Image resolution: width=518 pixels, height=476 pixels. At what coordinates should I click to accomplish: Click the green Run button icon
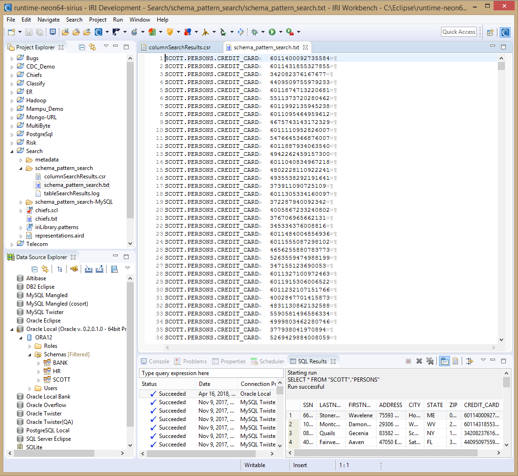pos(272,32)
